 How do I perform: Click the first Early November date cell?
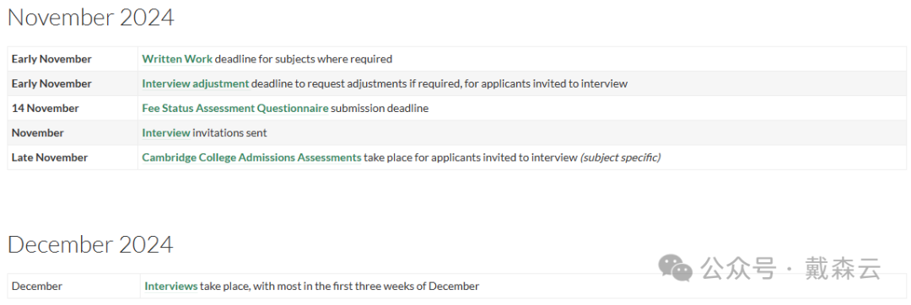73,59
